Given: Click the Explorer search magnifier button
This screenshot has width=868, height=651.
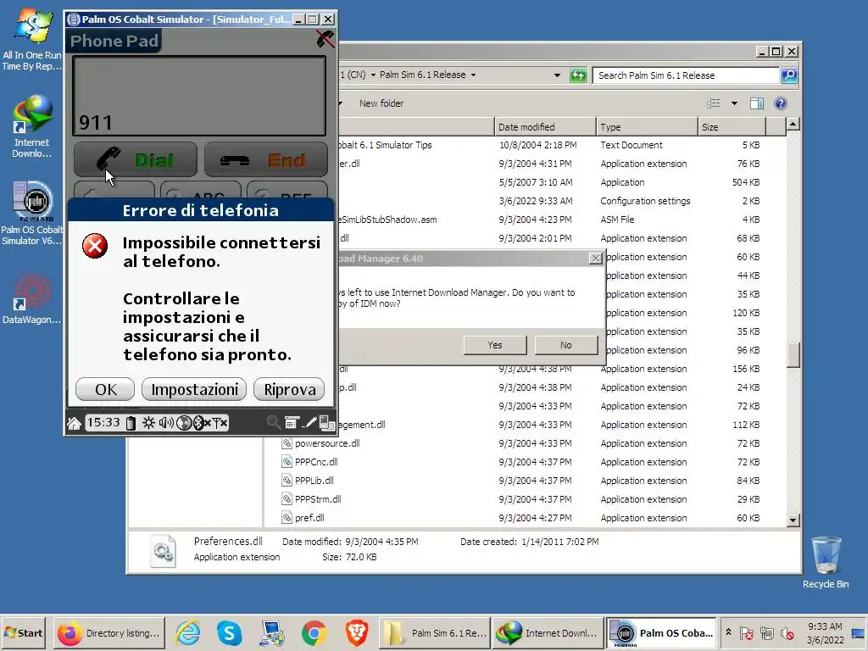Looking at the screenshot, I should pos(789,75).
